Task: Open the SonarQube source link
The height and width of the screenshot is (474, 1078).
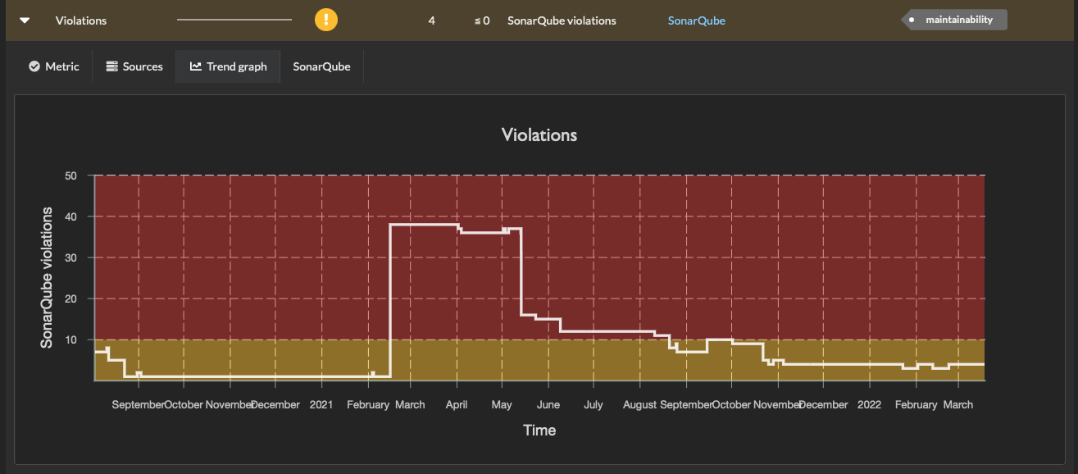Action: coord(696,21)
